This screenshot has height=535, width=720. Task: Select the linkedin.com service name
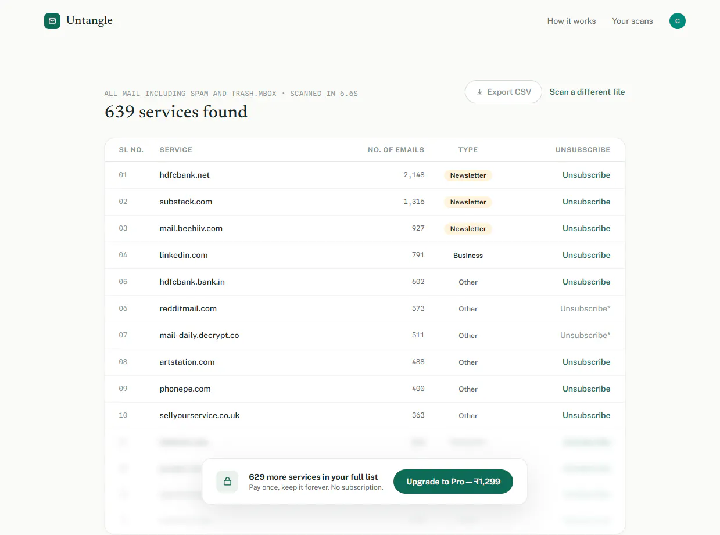click(x=184, y=255)
